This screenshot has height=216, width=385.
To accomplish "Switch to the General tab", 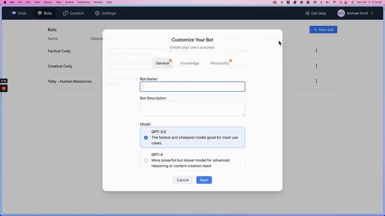I will click(162, 63).
